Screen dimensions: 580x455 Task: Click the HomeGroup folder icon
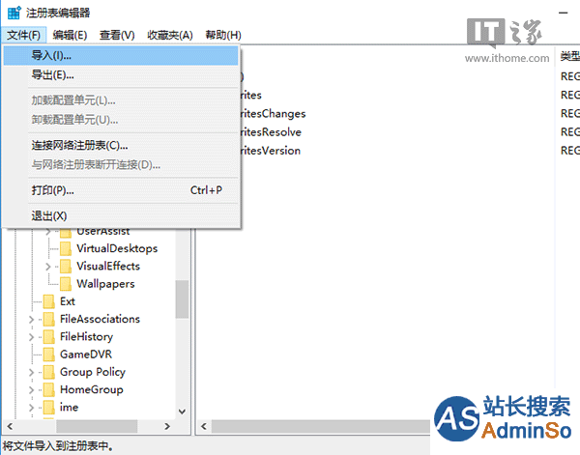pos(49,389)
